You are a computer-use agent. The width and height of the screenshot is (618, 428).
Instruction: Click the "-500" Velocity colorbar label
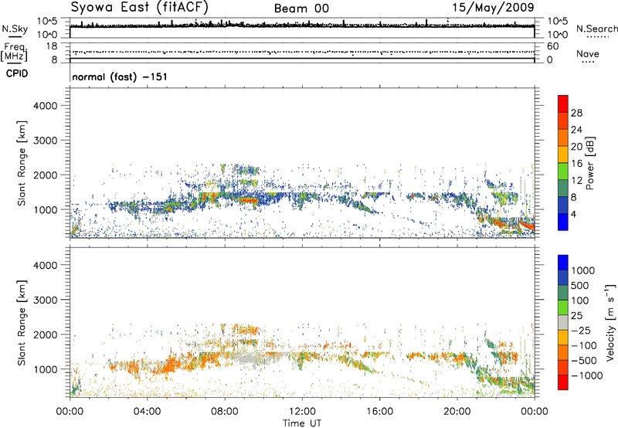pyautogui.click(x=583, y=360)
